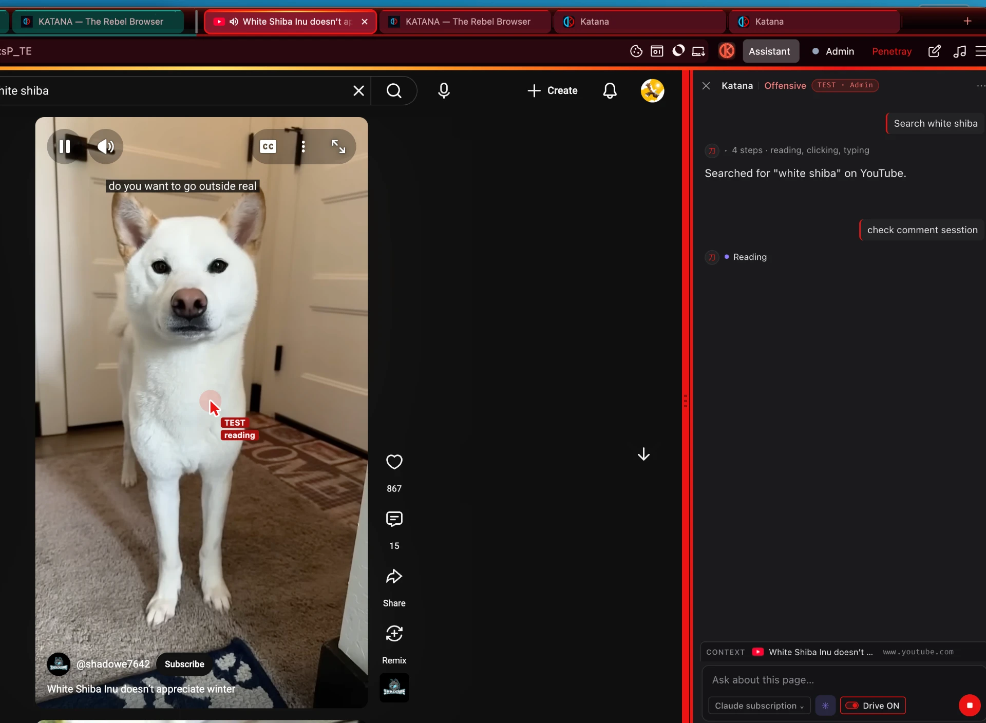Like the video with heart icon

(394, 462)
